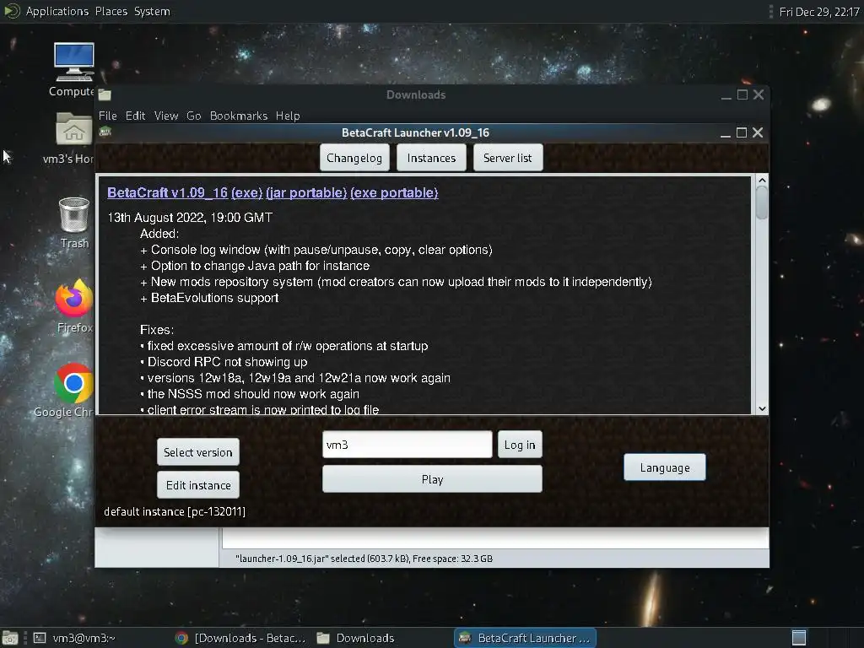The height and width of the screenshot is (648, 864).
Task: Click the changelog scrollbar down arrow
Action: click(762, 409)
